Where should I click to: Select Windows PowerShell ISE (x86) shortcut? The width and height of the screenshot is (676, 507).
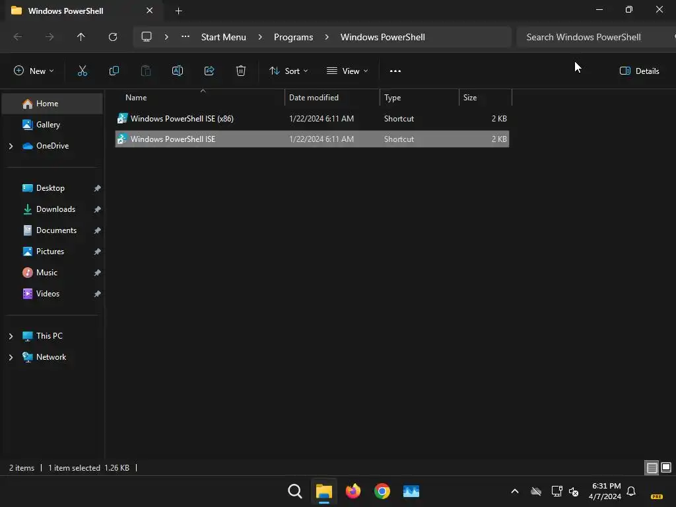pos(312,119)
